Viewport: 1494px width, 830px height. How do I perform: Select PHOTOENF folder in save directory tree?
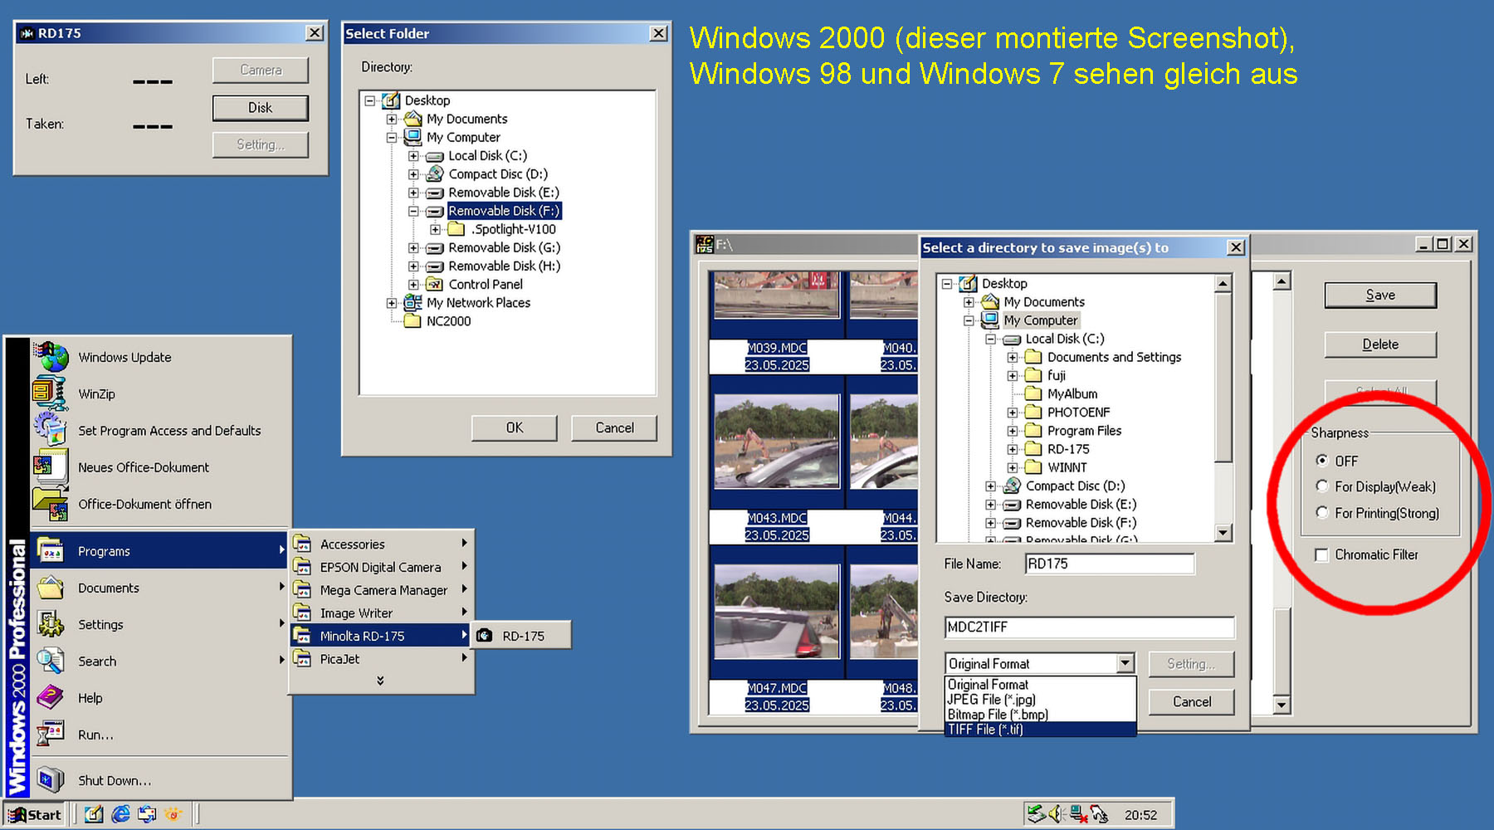(1078, 413)
